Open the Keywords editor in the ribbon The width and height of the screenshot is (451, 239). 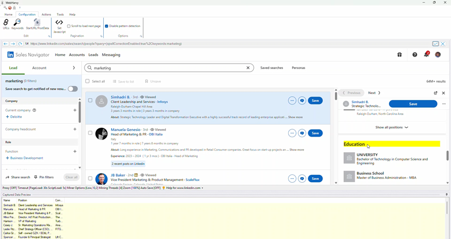coord(17,24)
